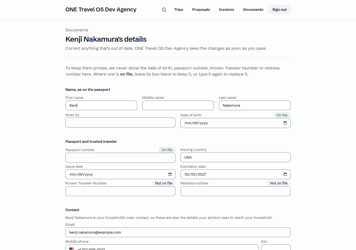The image size is (356, 250).
Task: Click the search magnifier icon
Action: (x=164, y=10)
